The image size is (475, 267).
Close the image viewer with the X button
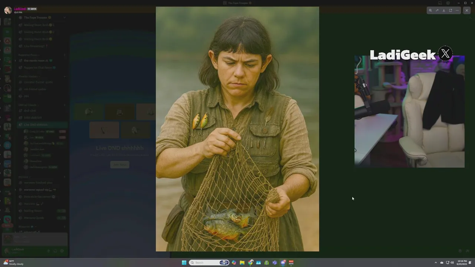pyautogui.click(x=467, y=10)
